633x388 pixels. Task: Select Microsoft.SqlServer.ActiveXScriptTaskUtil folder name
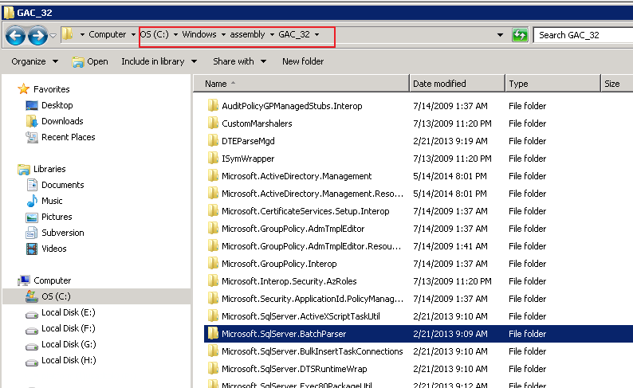(301, 316)
